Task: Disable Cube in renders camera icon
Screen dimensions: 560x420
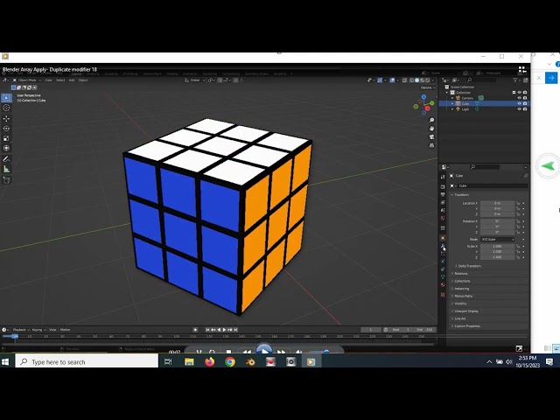Action: (525, 103)
